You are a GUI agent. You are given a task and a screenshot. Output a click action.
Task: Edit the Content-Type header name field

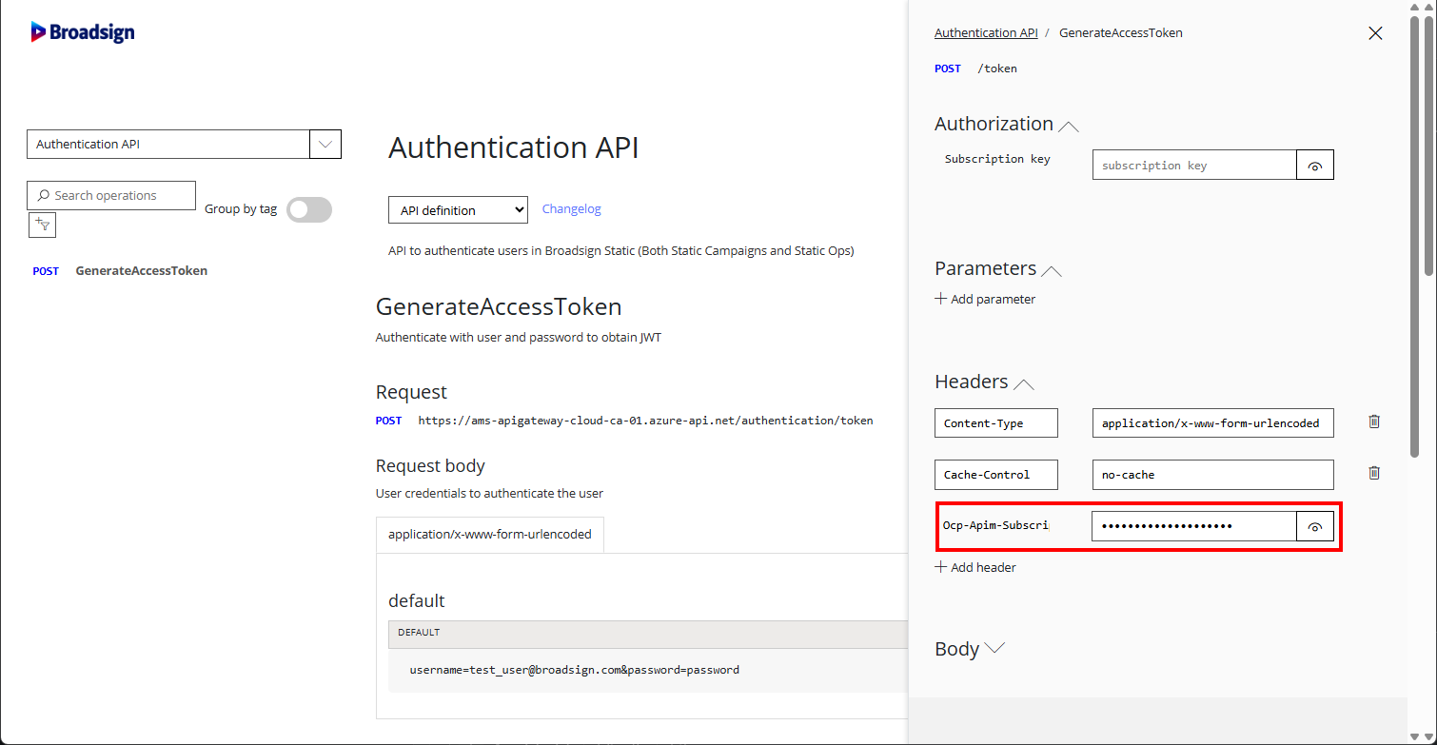tap(996, 423)
